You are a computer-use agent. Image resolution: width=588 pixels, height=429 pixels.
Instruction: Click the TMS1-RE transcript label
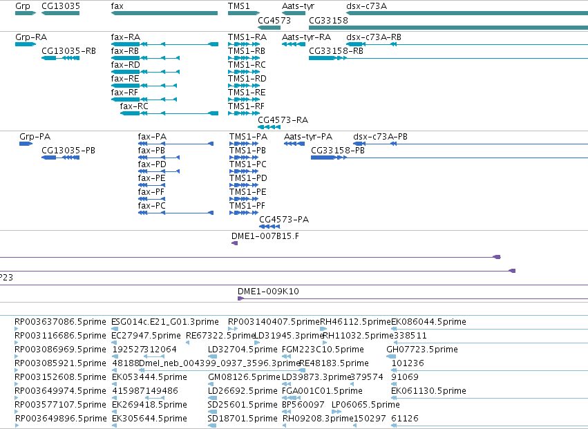click(x=247, y=93)
